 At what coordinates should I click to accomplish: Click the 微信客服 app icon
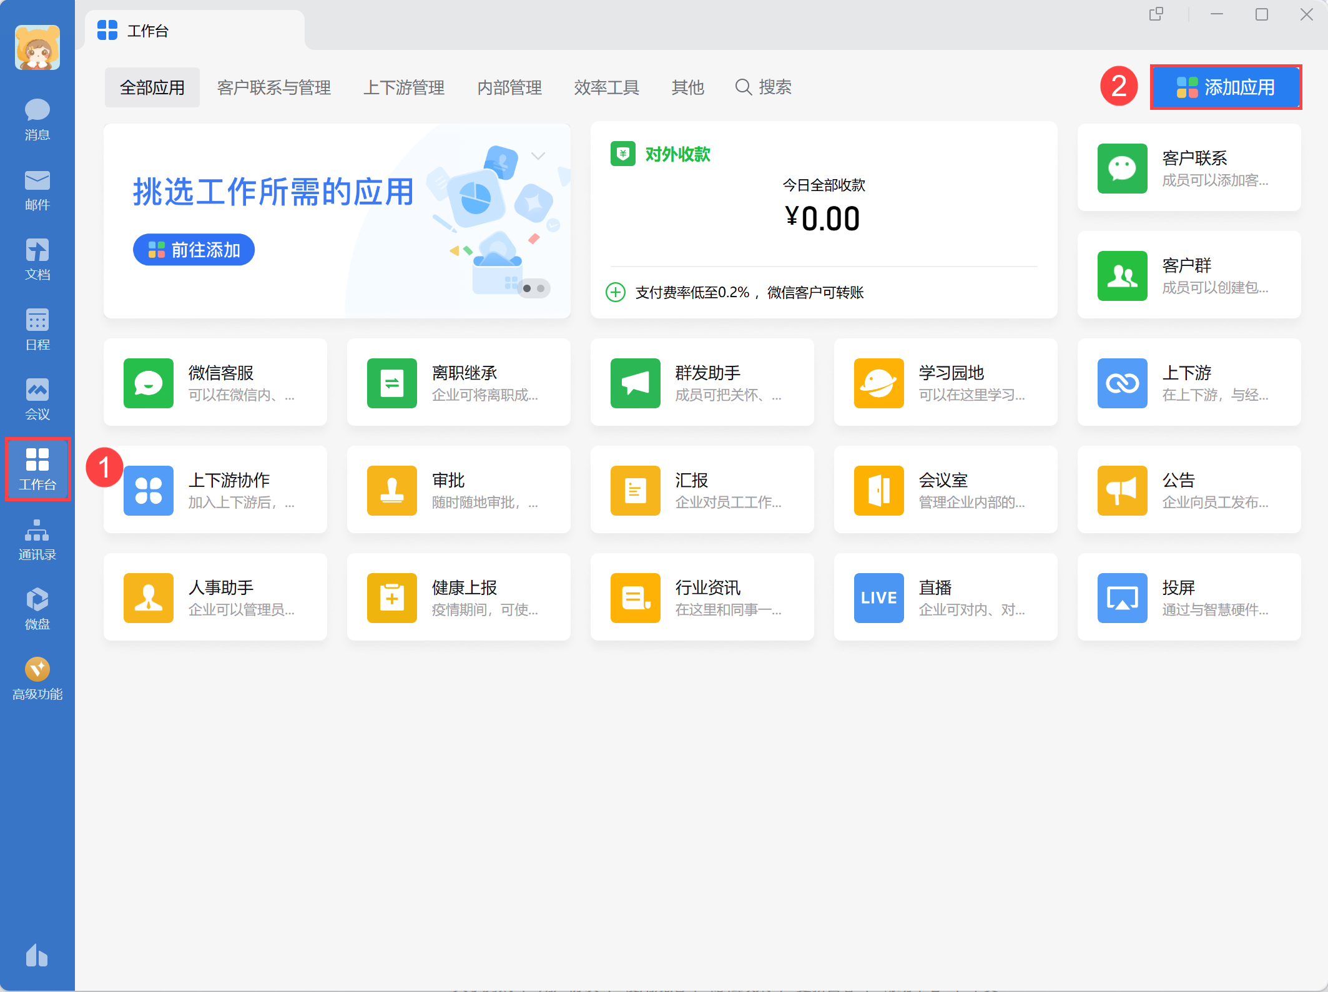149,383
